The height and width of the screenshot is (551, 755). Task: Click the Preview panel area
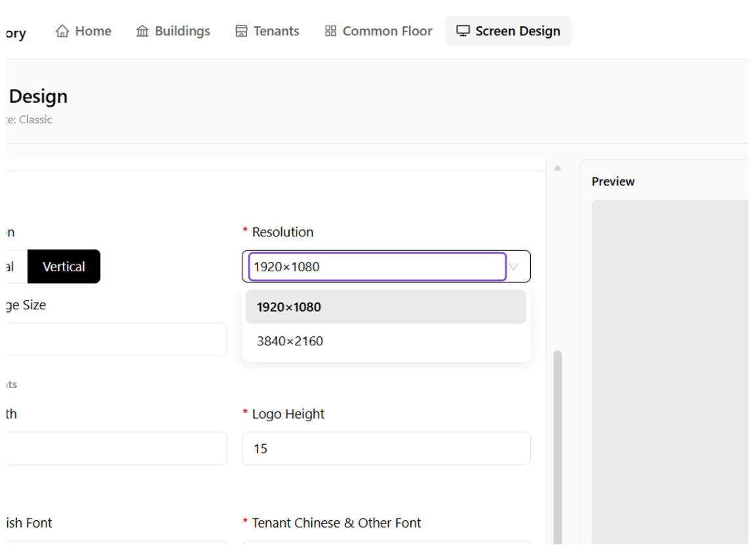670,371
